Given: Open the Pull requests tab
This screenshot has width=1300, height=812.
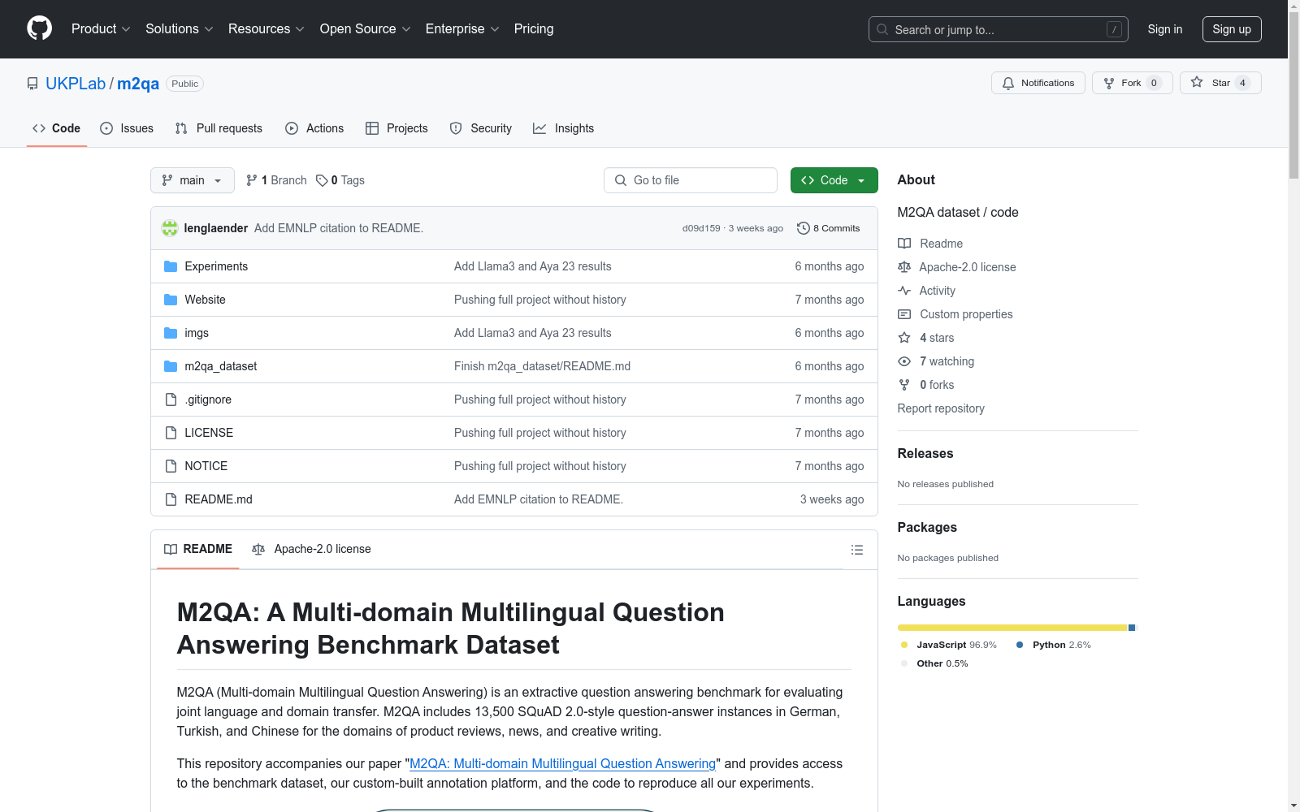Looking at the screenshot, I should (x=219, y=128).
